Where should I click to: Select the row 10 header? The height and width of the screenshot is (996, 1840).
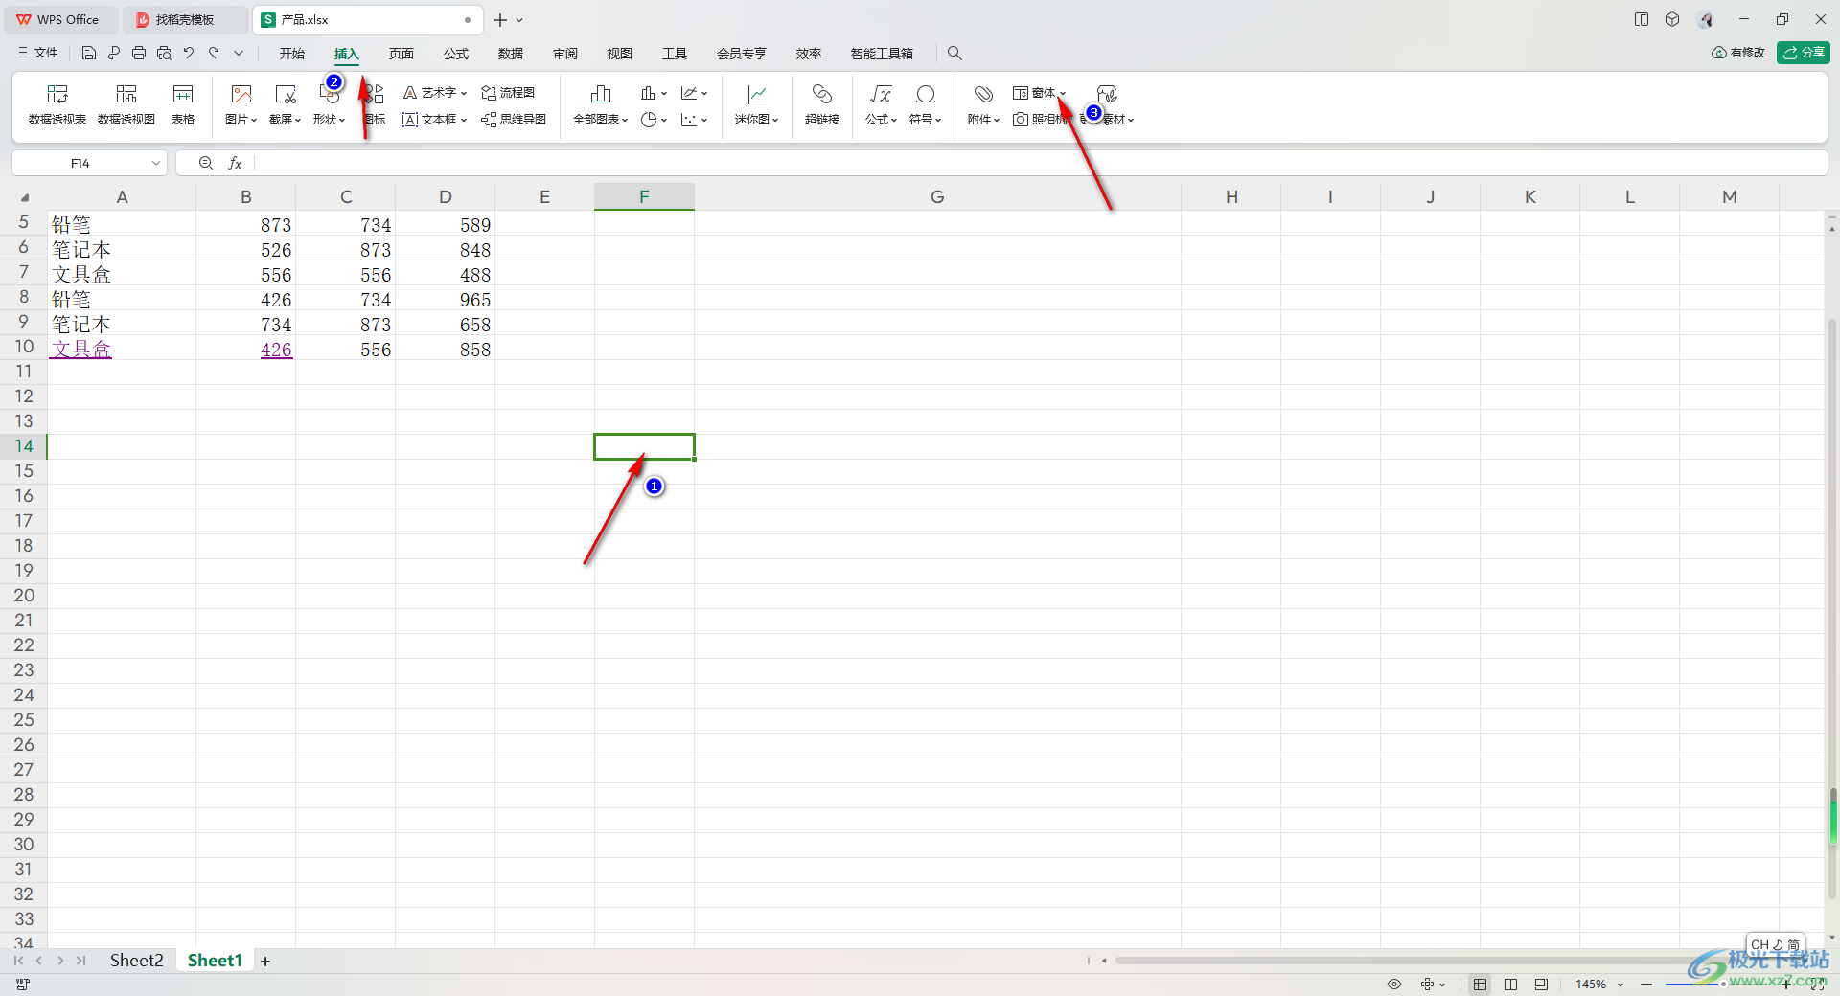pyautogui.click(x=24, y=347)
